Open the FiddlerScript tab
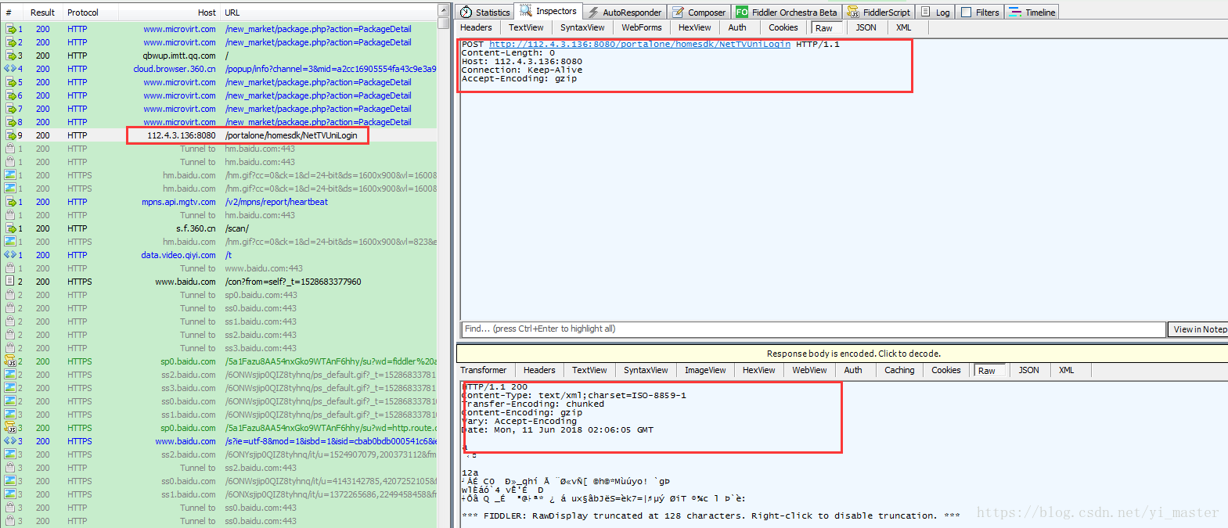Viewport: 1228px width, 528px height. 878,12
